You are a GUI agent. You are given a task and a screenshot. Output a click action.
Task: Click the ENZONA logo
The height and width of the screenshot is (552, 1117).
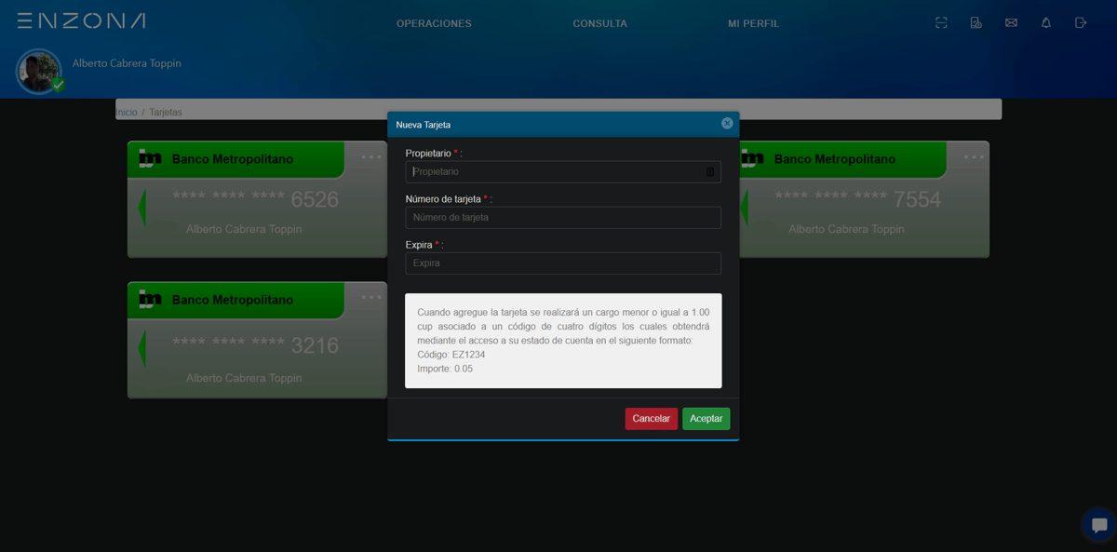click(81, 20)
